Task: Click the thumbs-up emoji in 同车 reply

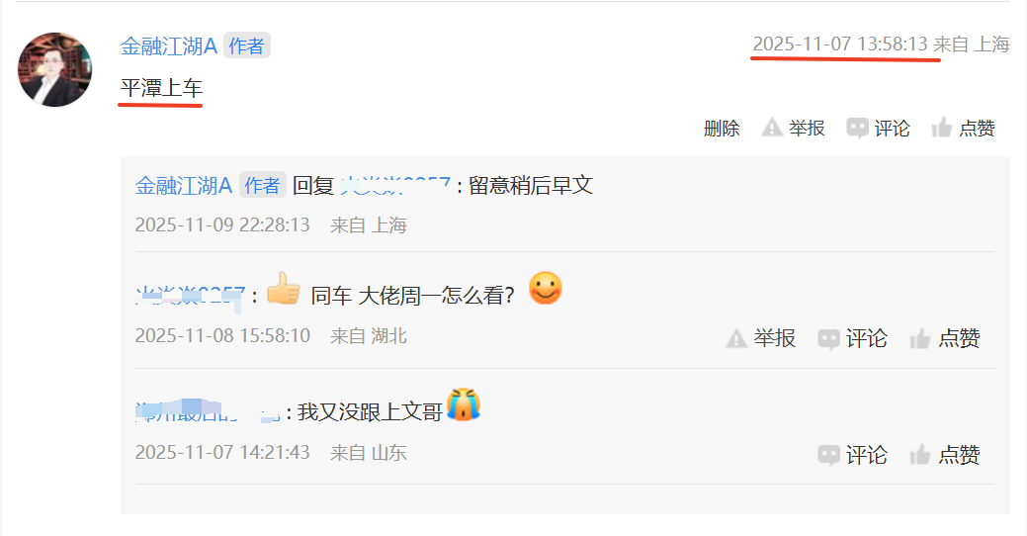Action: (283, 289)
